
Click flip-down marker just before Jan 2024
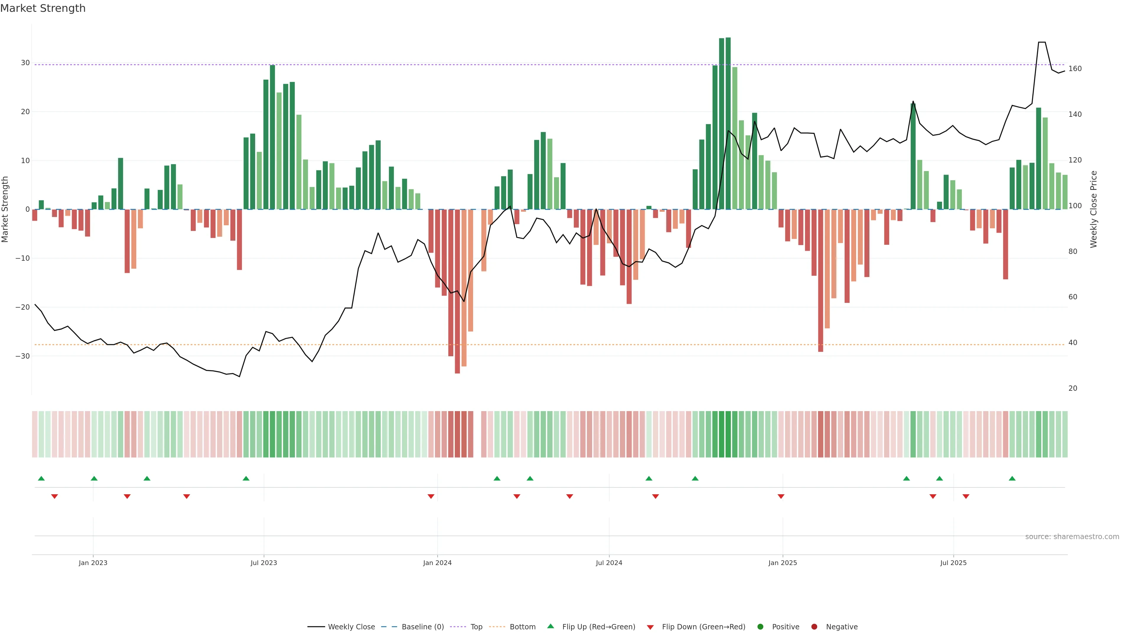[x=431, y=496]
